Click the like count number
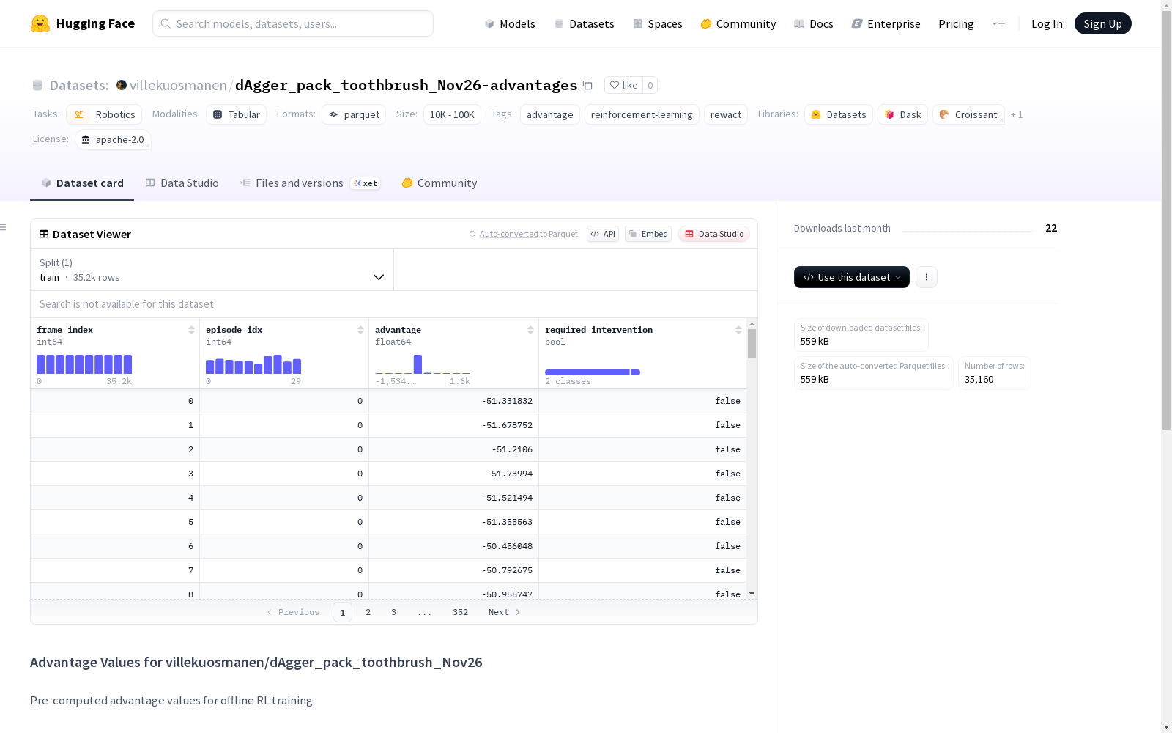The height and width of the screenshot is (733, 1172). [x=650, y=85]
